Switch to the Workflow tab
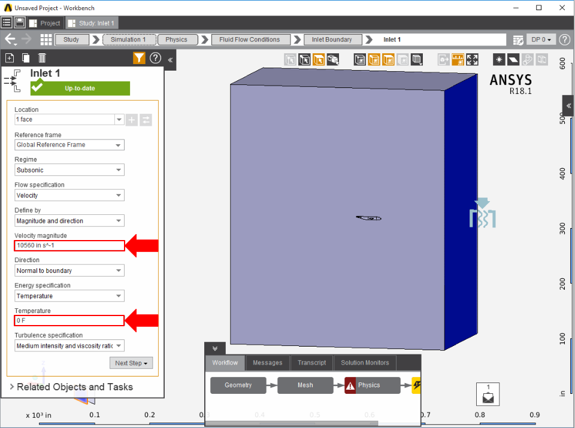The image size is (575, 428). tap(225, 362)
